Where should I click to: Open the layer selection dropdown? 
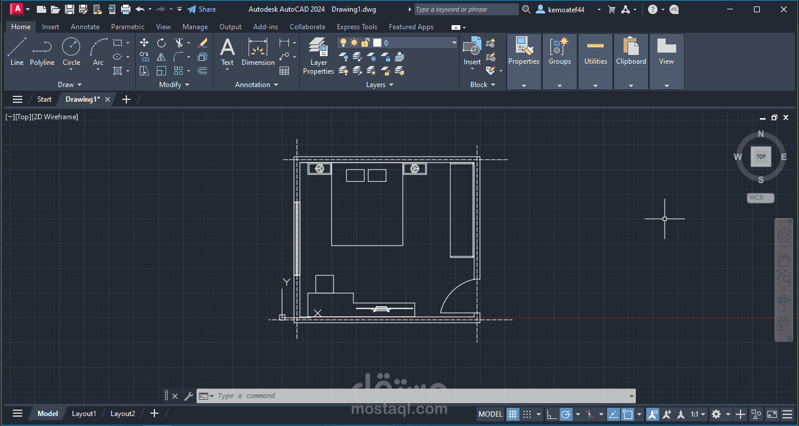pyautogui.click(x=454, y=43)
